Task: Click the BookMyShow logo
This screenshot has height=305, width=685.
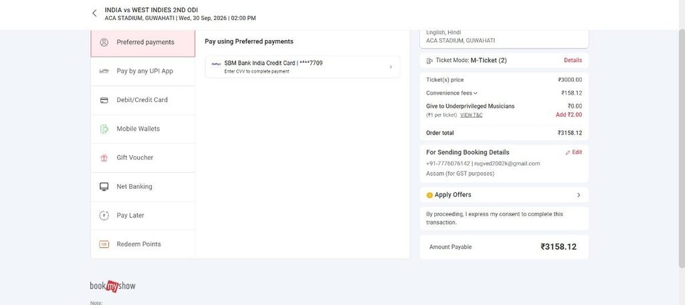Action: point(112,286)
